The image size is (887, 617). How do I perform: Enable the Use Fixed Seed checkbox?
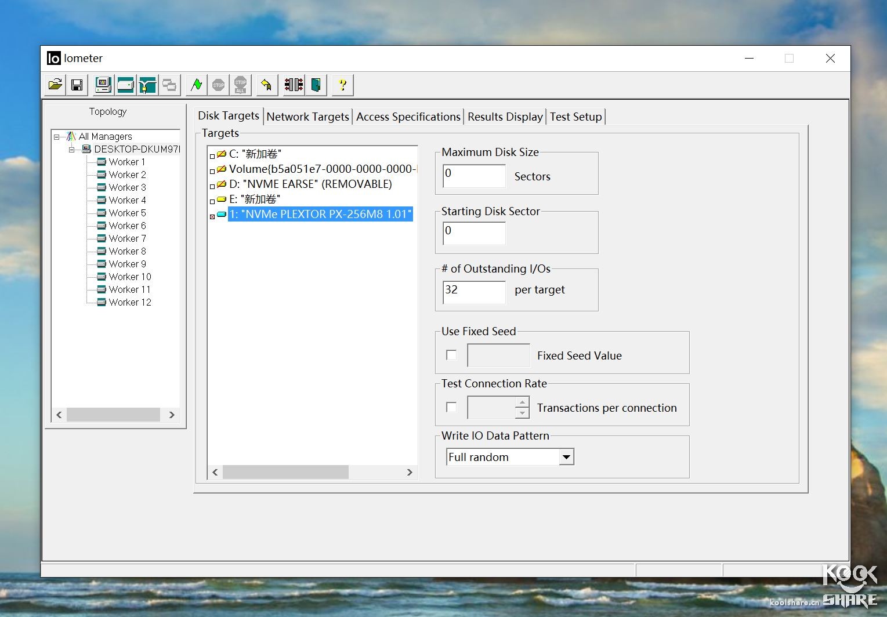point(451,355)
